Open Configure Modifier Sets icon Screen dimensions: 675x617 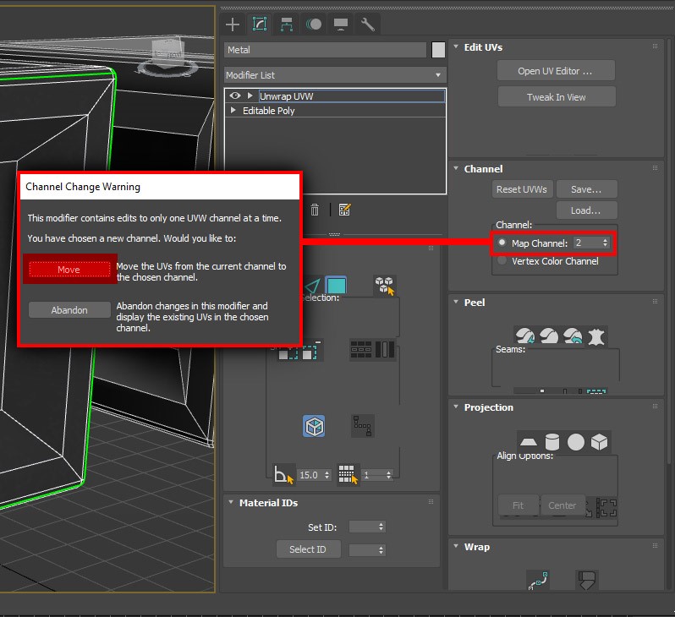(x=344, y=210)
